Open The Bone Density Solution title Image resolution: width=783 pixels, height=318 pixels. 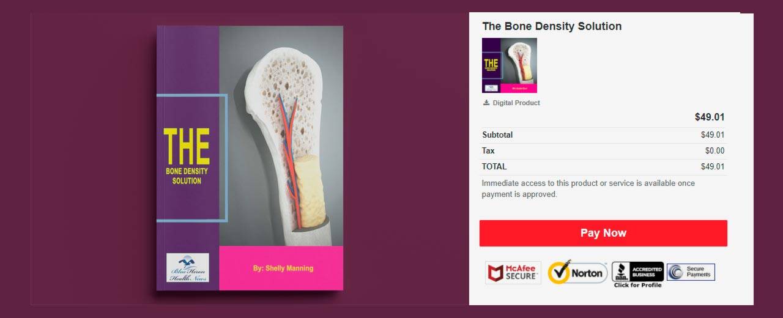(552, 26)
